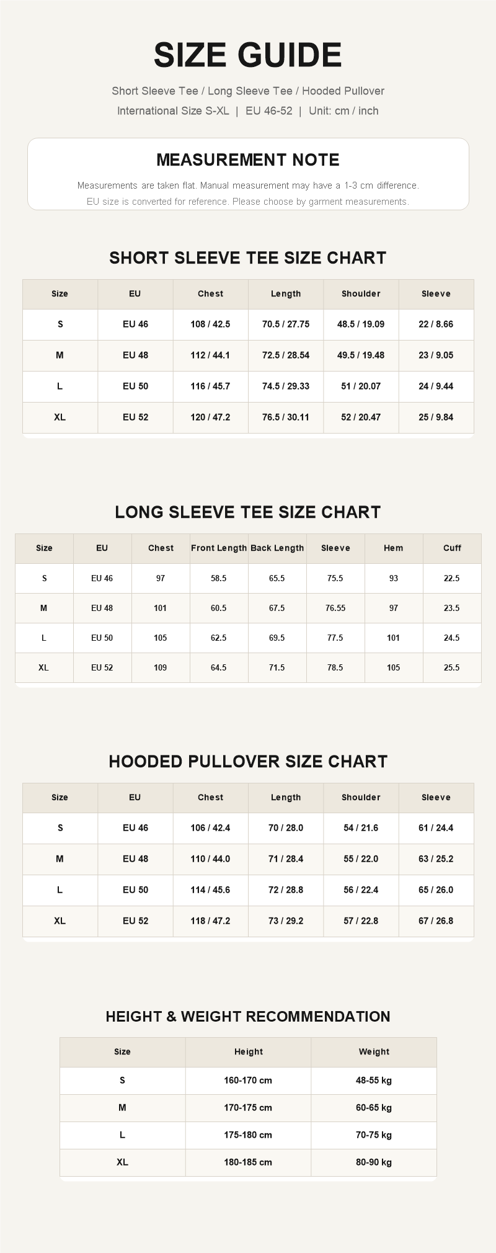This screenshot has height=1253, width=496.
Task: Click the Cuff column header
Action: click(x=452, y=548)
